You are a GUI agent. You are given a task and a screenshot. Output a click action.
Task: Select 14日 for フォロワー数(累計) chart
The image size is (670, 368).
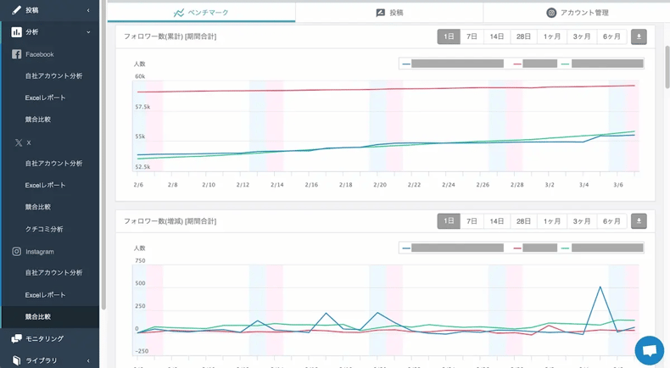pyautogui.click(x=496, y=36)
